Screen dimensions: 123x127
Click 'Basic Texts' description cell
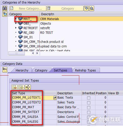69,98
